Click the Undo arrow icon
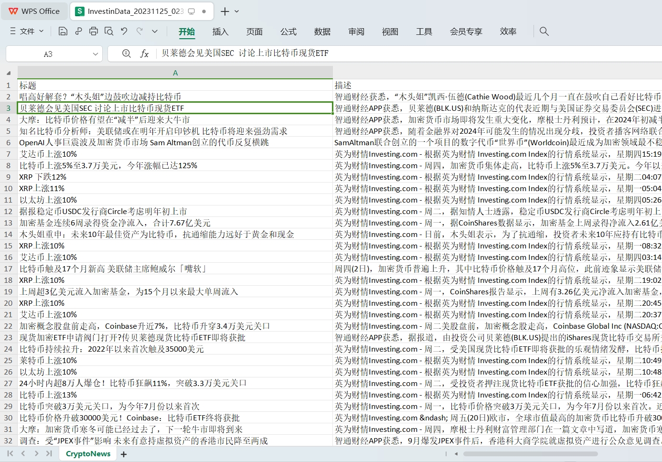Screen dimensions: 662x462 tap(124, 32)
